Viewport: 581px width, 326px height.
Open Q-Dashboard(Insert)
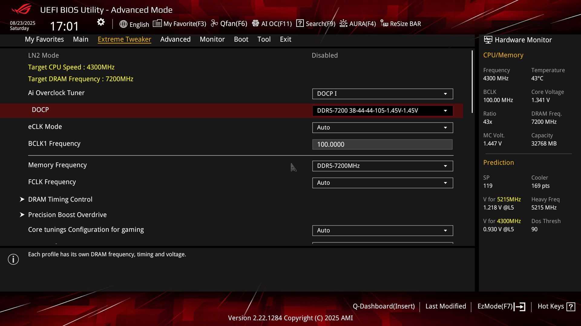pos(384,306)
